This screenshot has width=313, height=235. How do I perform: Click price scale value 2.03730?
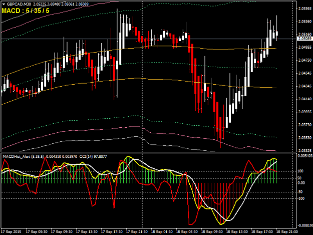pyautogui.click(x=304, y=125)
